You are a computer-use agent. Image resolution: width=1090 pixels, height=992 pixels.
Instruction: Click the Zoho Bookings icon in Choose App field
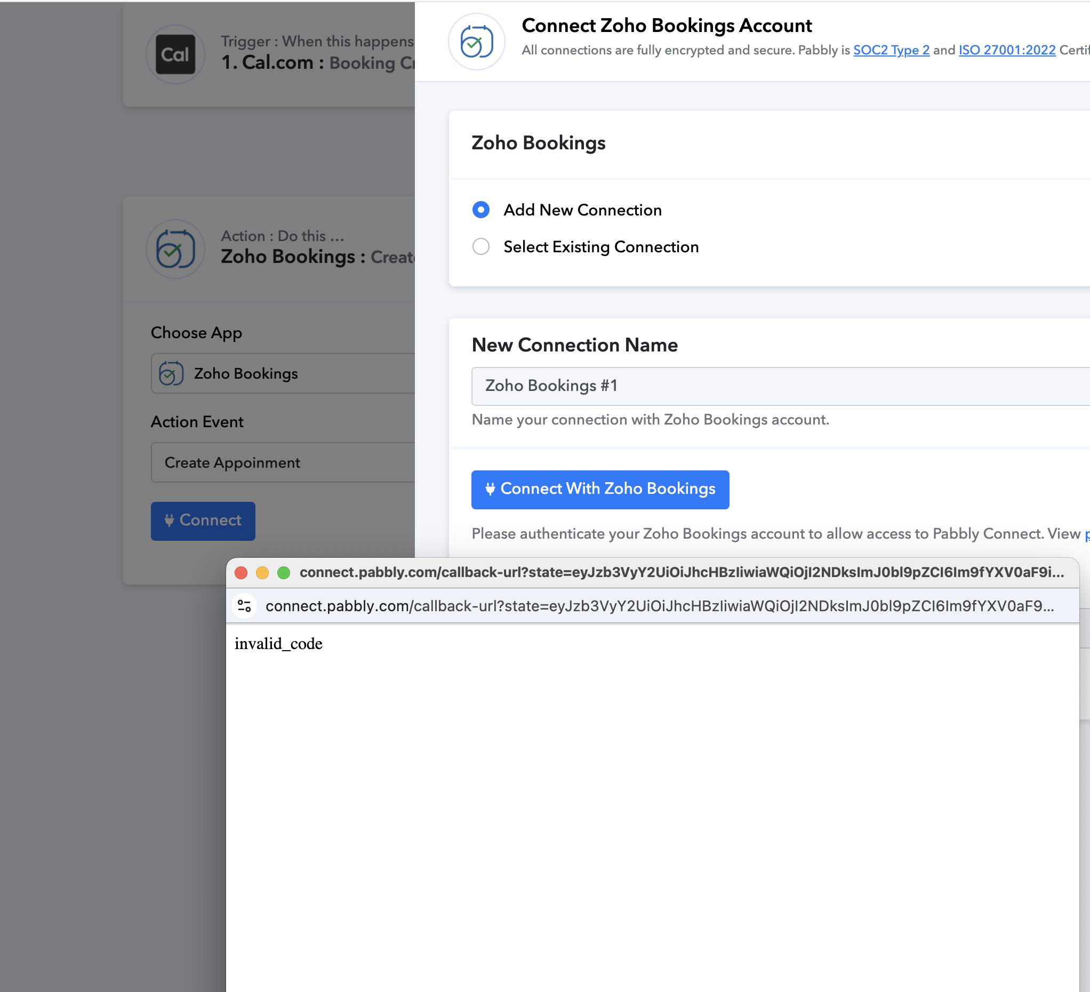171,373
